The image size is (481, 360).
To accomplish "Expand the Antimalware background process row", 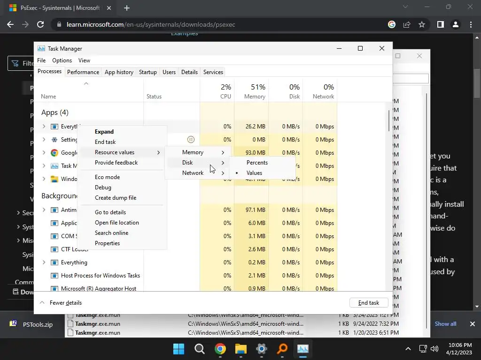I will point(44,210).
